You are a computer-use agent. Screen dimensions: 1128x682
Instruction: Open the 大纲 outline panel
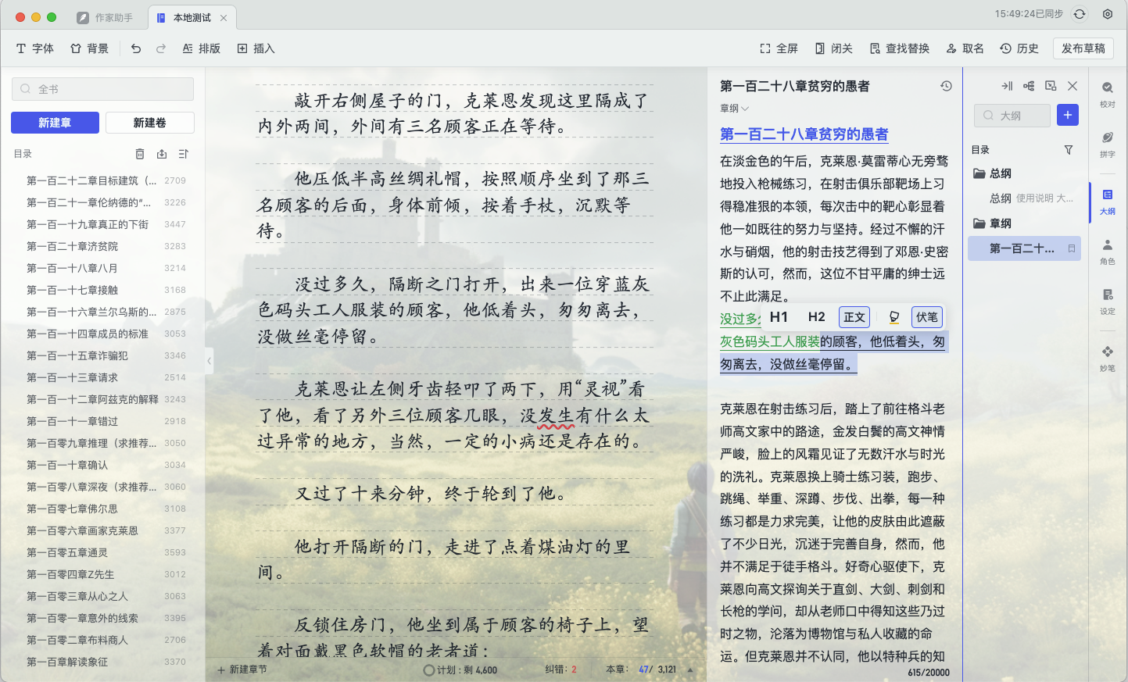(x=1108, y=201)
